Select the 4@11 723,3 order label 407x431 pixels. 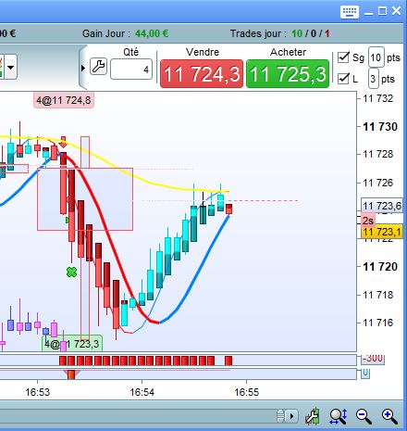[72, 344]
